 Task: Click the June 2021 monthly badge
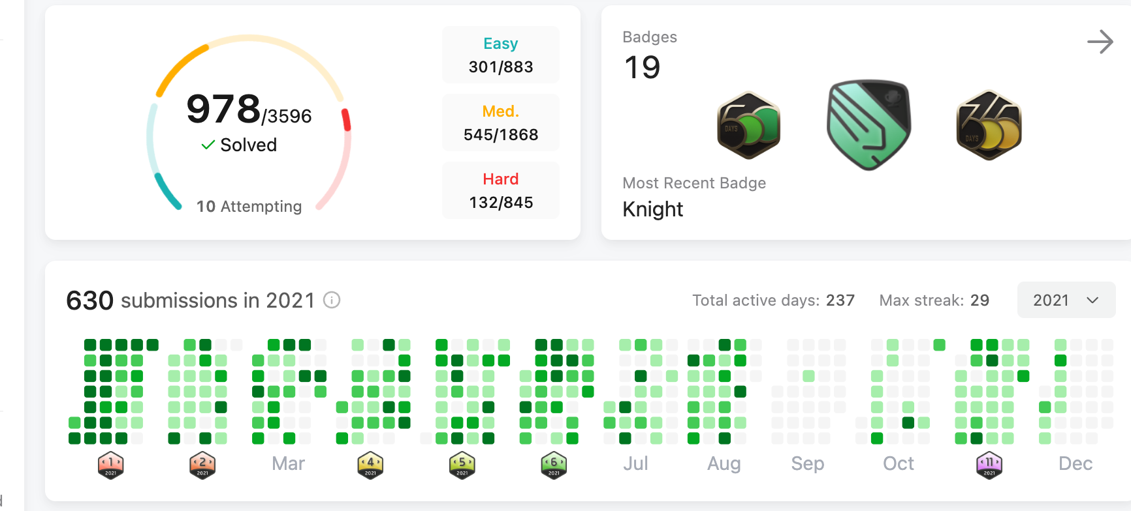(x=554, y=465)
